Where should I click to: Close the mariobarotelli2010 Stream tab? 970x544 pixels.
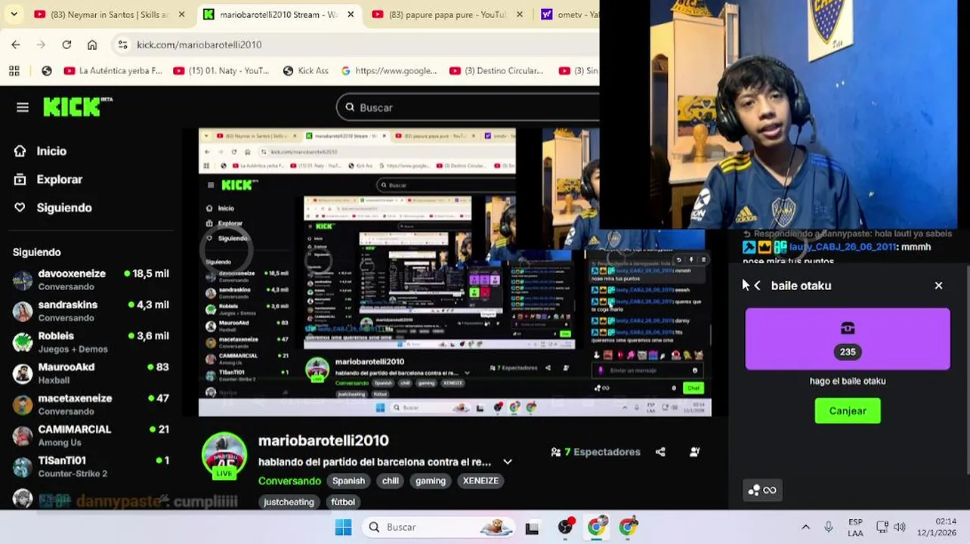[x=351, y=14]
